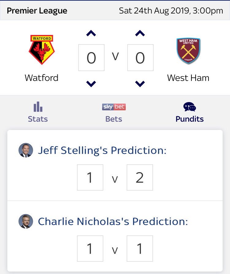The width and height of the screenshot is (230, 274).
Task: Increase Watford score with up arrow
Action: pyautogui.click(x=91, y=33)
